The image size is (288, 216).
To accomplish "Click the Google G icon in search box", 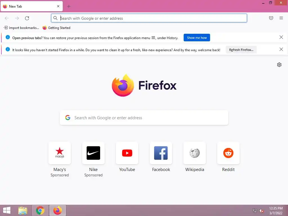I will [x=68, y=118].
